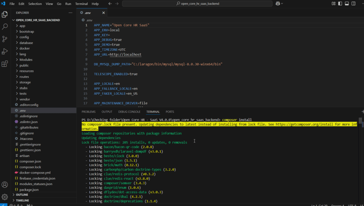Viewport: 364px width, 206px height.
Task: Open the remote window status icon
Action: (4, 205)
